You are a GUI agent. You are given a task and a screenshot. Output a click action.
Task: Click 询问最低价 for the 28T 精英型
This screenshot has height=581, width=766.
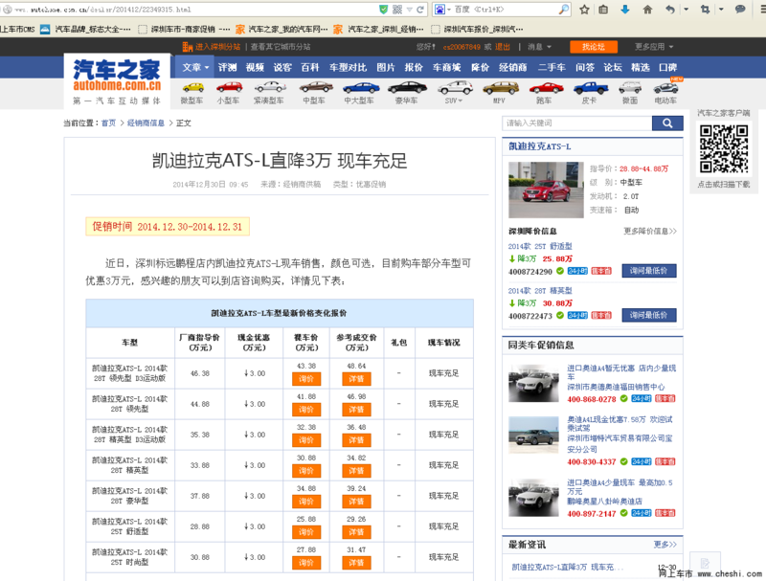click(649, 316)
